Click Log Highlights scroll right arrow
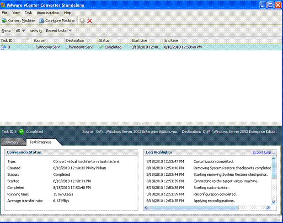The width and height of the screenshot is (283, 223). click(x=268, y=207)
